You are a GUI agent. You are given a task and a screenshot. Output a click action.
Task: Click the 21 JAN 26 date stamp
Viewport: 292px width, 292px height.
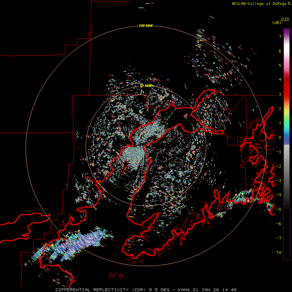(205, 290)
